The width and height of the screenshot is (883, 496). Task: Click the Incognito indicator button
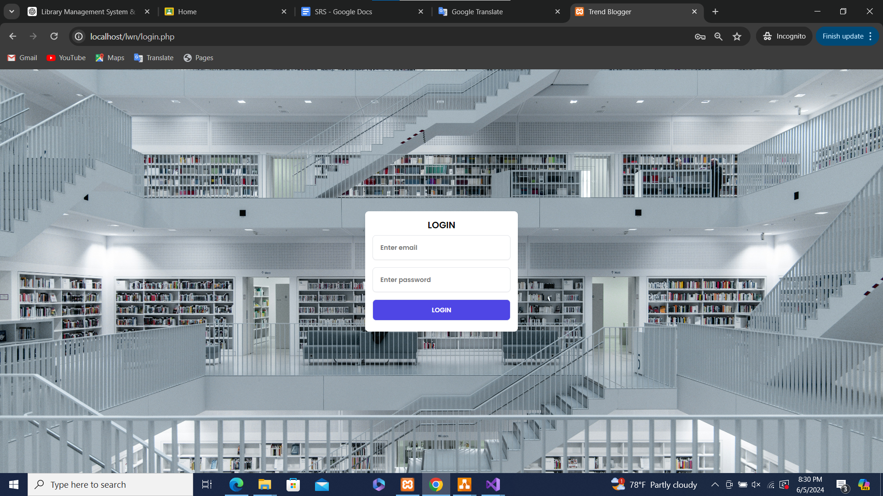784,36
